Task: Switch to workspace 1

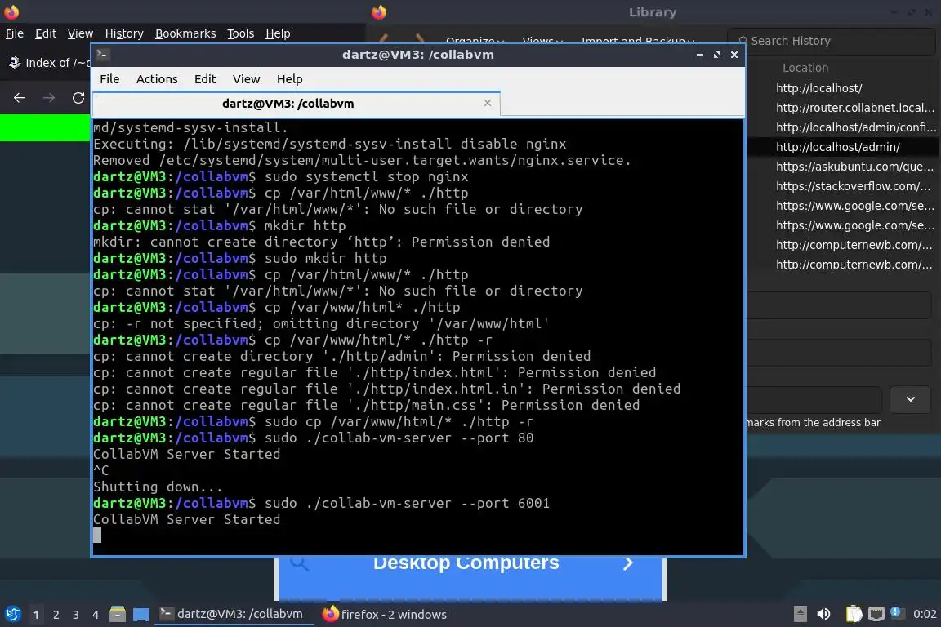Action: (37, 615)
